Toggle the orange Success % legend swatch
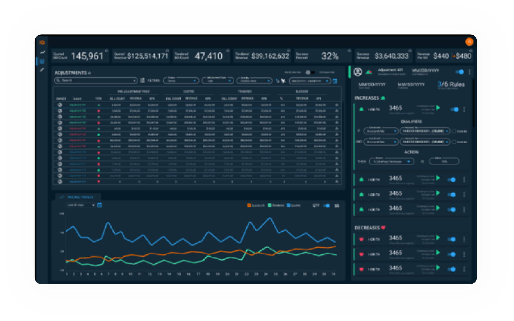514x321 pixels. point(249,205)
